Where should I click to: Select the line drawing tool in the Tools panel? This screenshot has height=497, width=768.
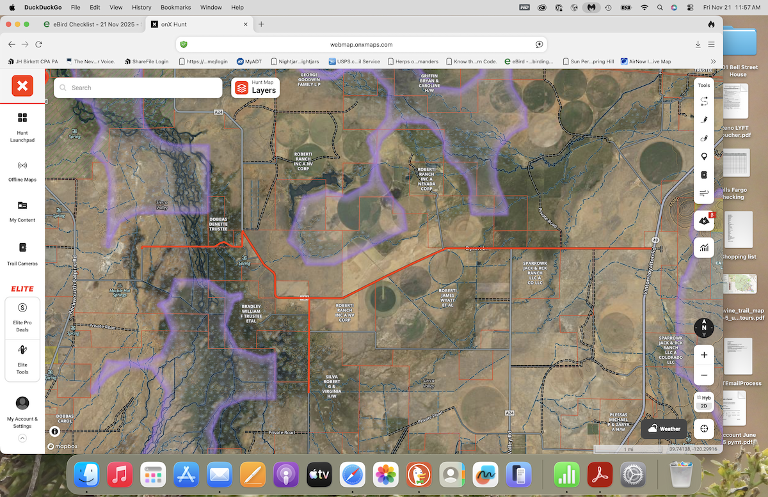click(704, 119)
